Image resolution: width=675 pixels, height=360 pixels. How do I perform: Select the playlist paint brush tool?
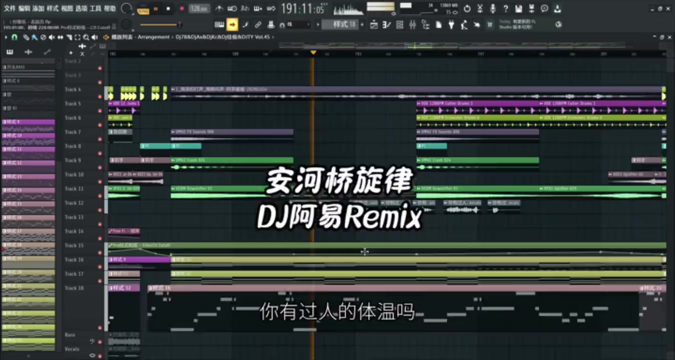[34, 37]
